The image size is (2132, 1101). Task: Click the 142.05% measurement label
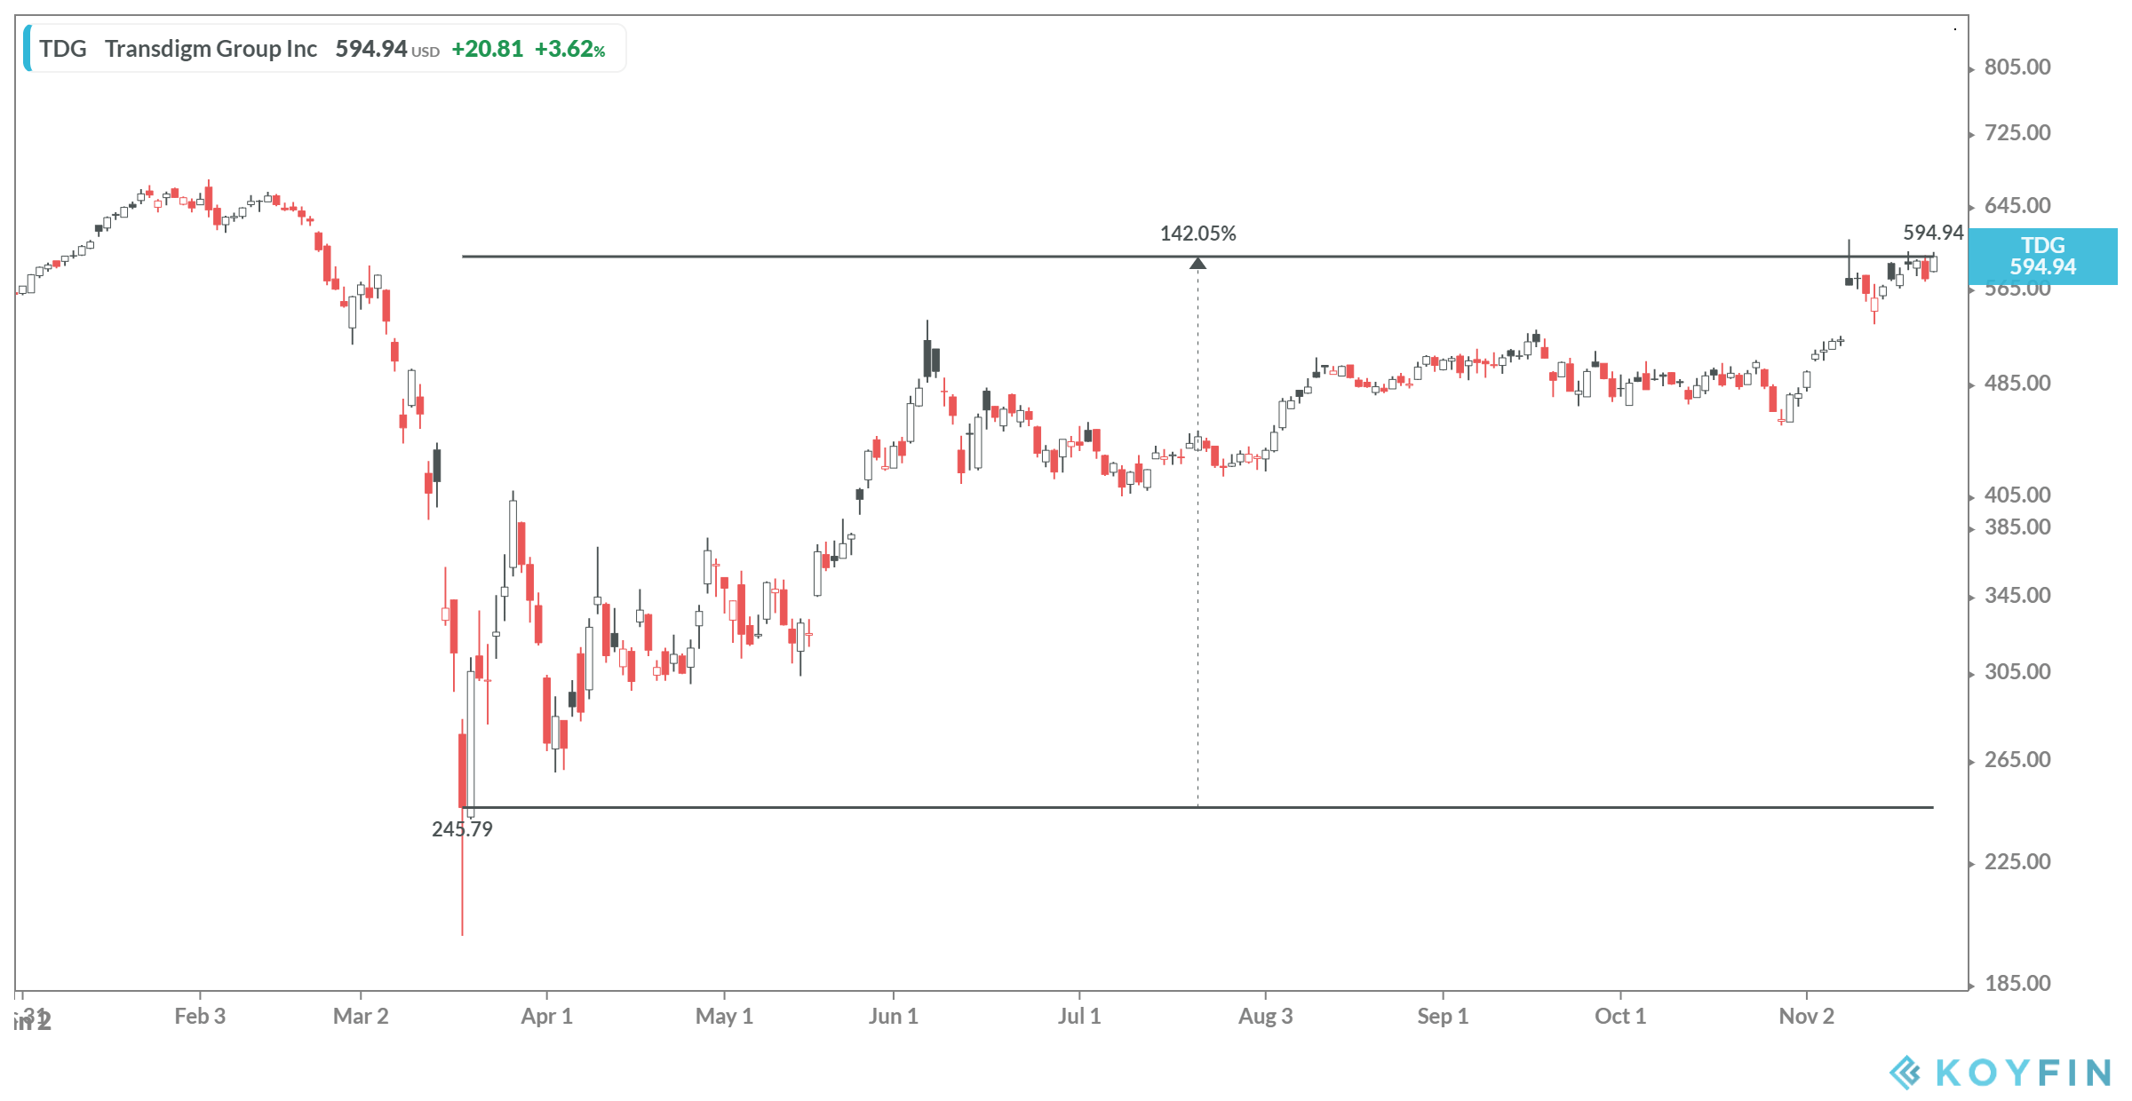pyautogui.click(x=1197, y=234)
